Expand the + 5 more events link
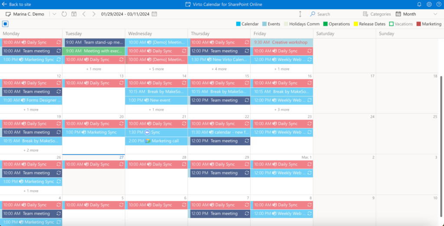This screenshot has height=226, width=444. coord(156,69)
